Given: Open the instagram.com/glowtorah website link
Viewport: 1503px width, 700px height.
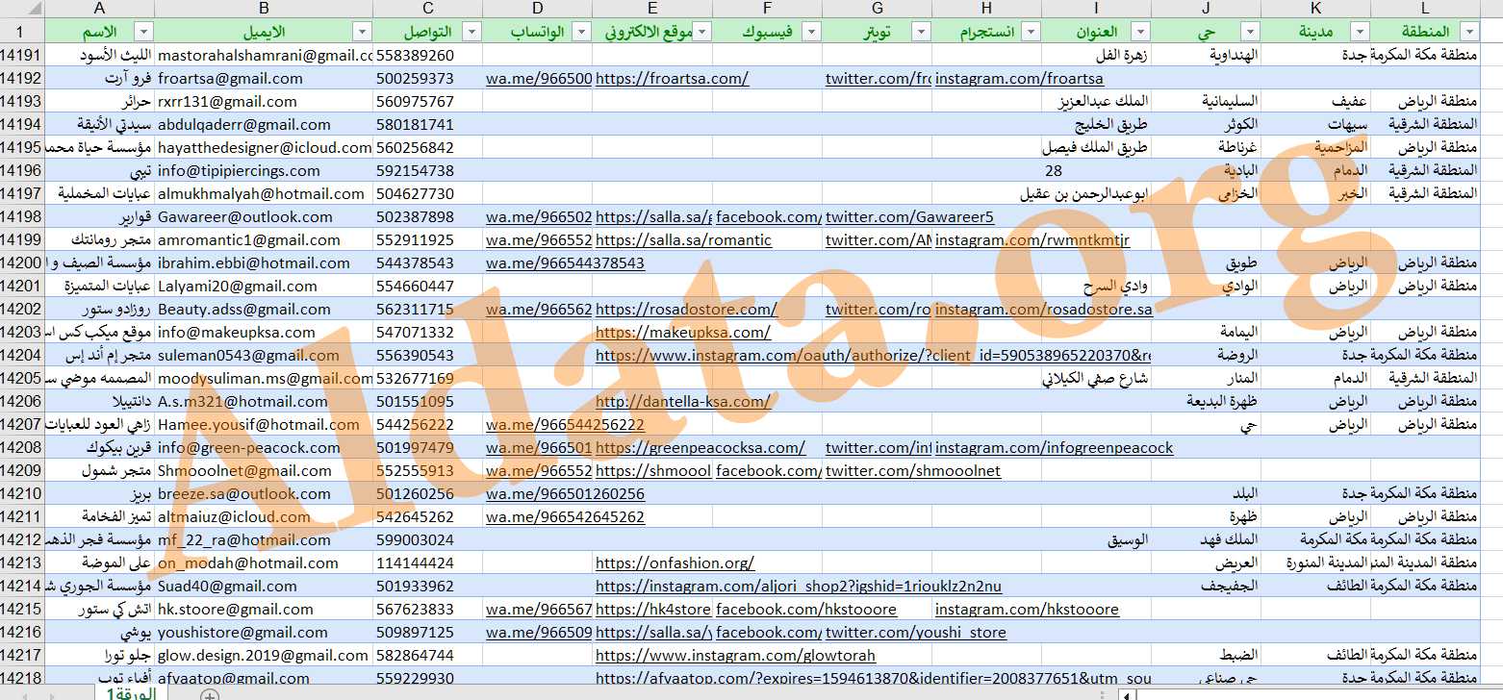Looking at the screenshot, I should pos(735,655).
